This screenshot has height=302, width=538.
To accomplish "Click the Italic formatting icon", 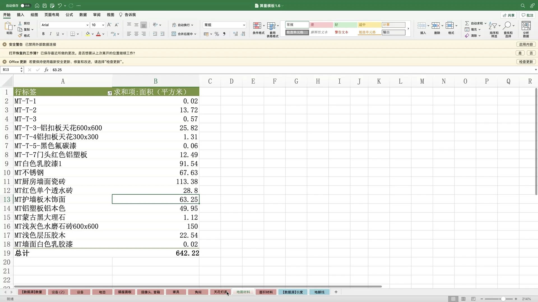I will [x=50, y=34].
